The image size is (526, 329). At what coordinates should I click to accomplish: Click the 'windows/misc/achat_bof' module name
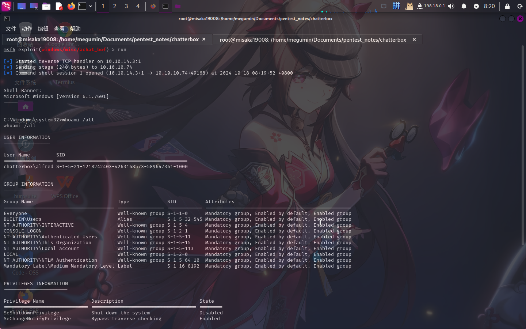coord(74,50)
